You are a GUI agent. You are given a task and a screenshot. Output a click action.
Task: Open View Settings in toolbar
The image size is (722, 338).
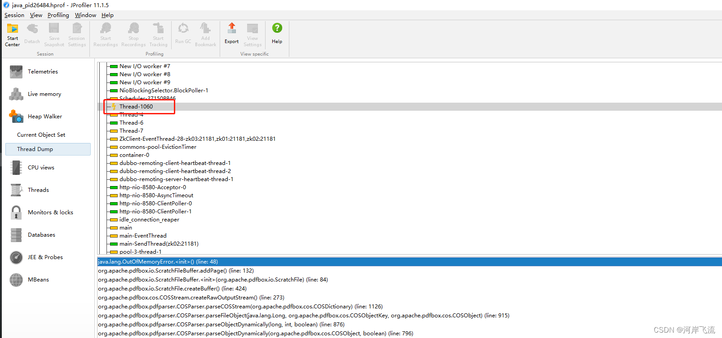pos(252,35)
